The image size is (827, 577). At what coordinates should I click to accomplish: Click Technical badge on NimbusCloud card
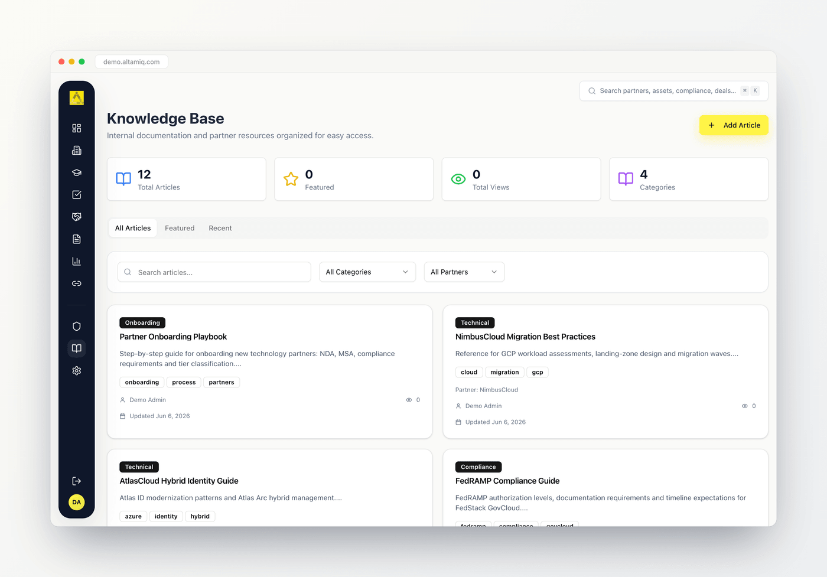475,322
